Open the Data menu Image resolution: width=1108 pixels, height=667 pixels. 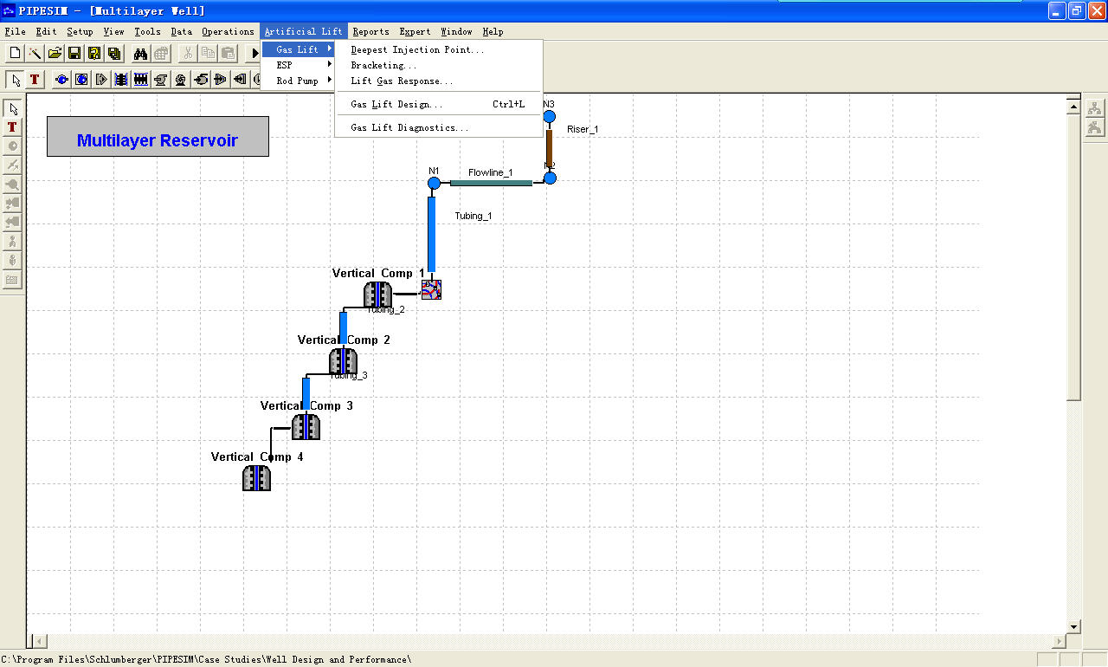(182, 31)
